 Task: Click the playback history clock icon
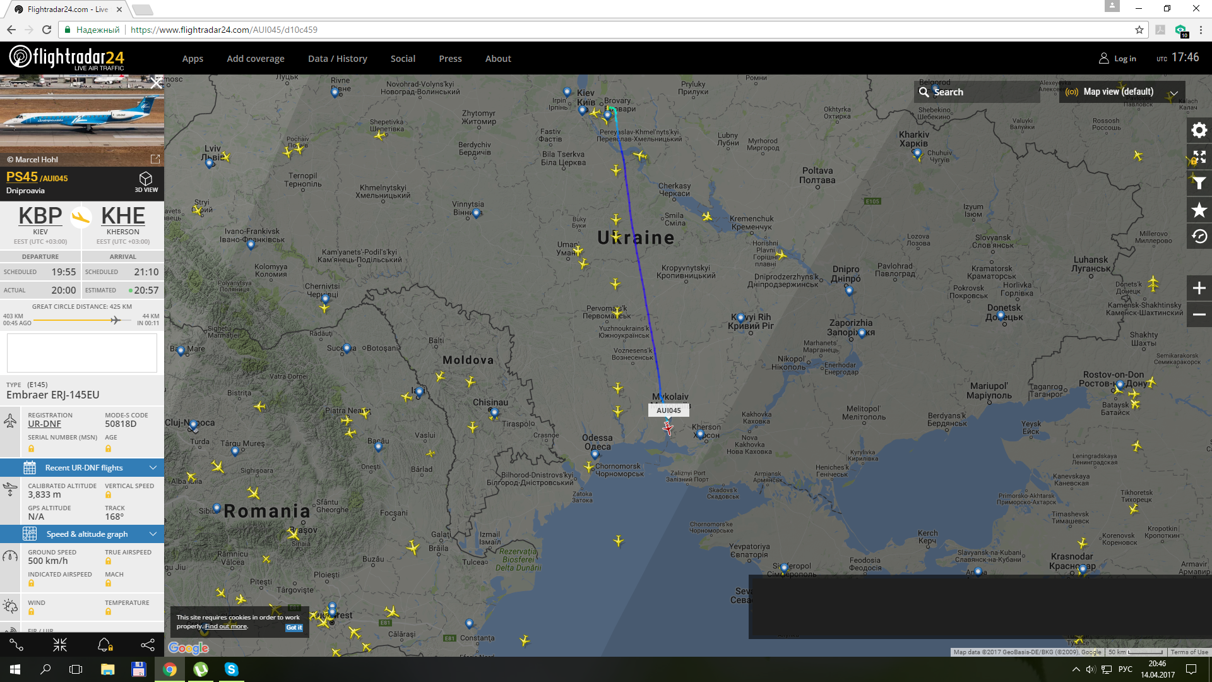point(1199,236)
